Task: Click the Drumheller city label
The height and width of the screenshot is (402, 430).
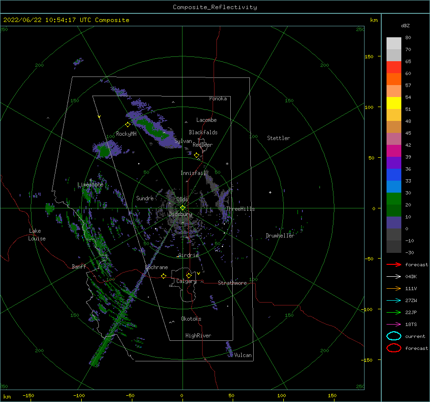Action: coord(279,236)
